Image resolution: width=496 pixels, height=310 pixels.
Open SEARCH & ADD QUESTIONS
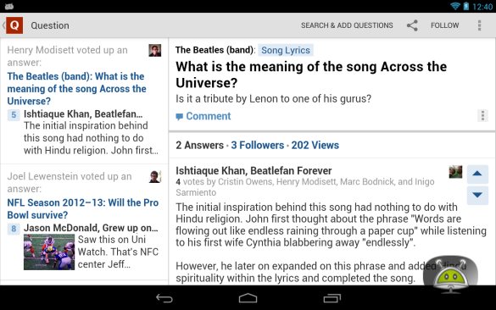[x=347, y=25]
